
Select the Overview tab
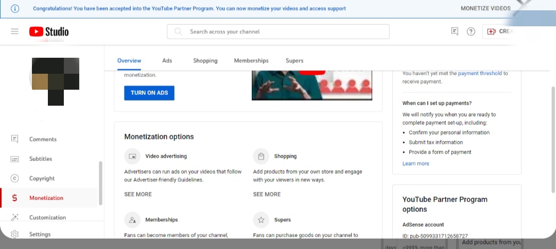coord(129,61)
